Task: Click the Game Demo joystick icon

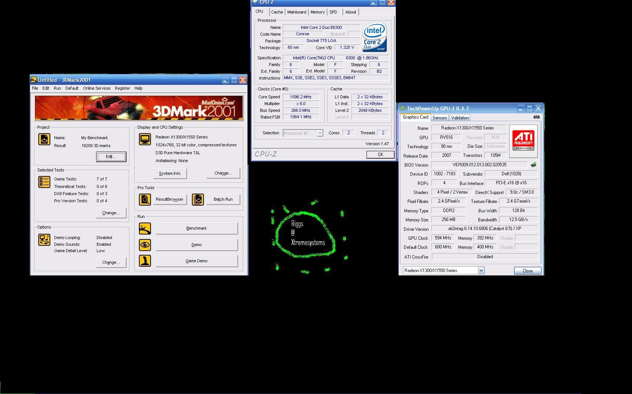Action: pos(145,261)
